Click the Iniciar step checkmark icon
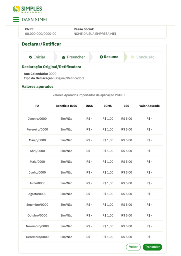The image size is (181, 256). click(31, 57)
